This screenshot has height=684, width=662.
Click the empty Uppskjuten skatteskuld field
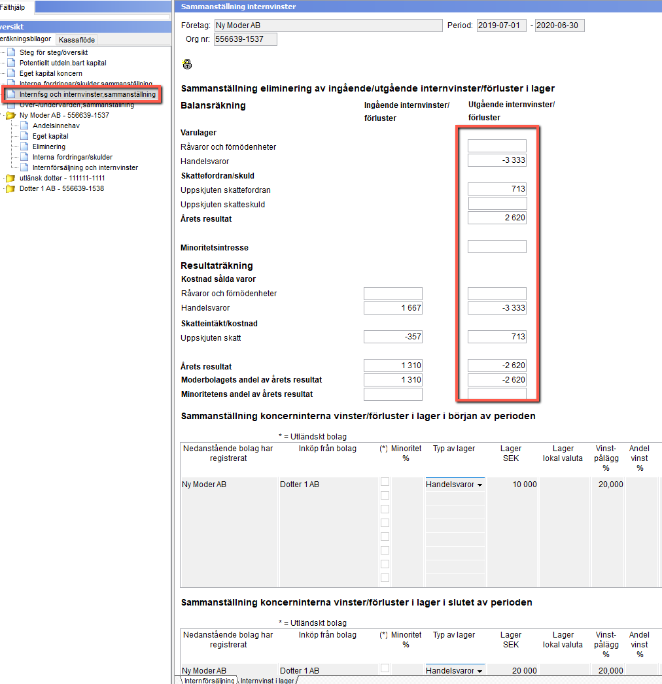[x=497, y=203]
